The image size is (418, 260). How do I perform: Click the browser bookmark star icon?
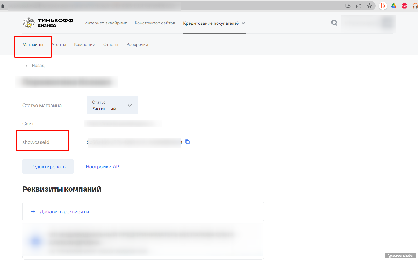[x=369, y=6]
